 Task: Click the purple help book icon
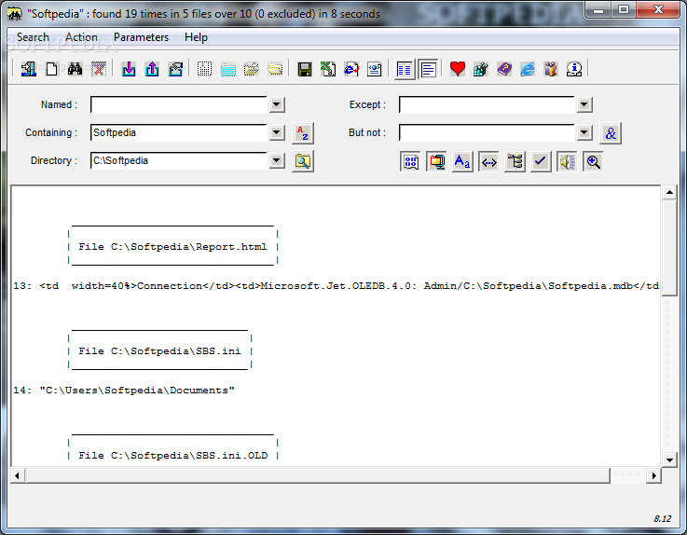(504, 69)
